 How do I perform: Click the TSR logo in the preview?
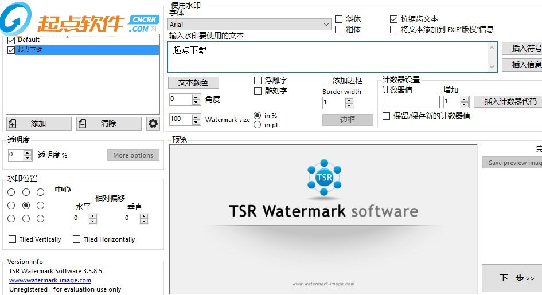[324, 178]
